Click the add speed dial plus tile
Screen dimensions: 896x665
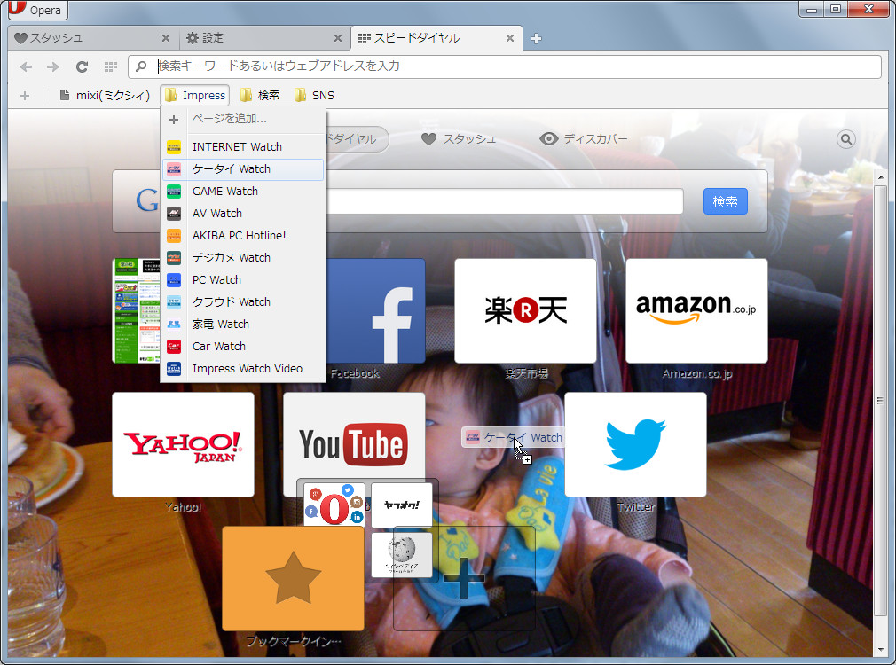464,578
